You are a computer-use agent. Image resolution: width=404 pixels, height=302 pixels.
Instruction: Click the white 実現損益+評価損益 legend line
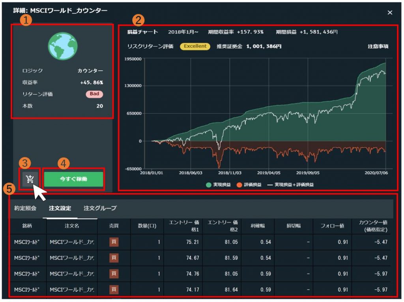(270, 185)
